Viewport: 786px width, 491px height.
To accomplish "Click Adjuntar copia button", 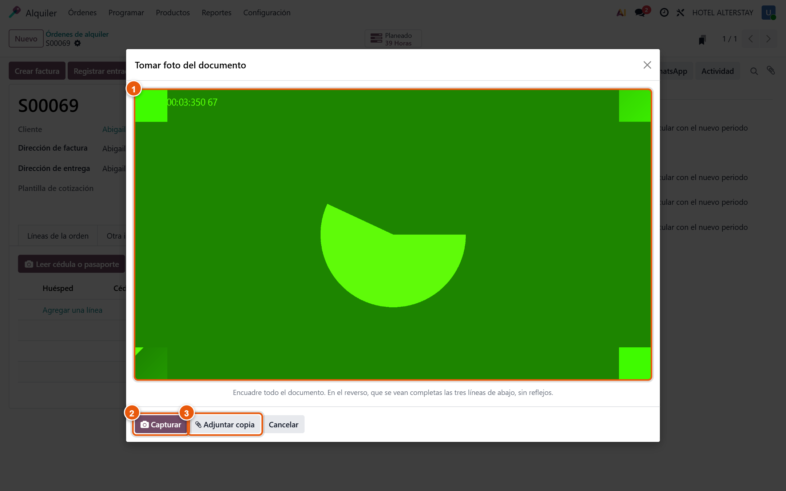I will pos(225,424).
